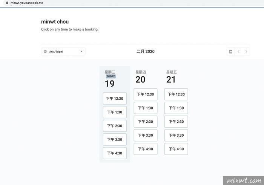Go to previous dates with left chevron
This screenshot has height=185, width=264.
coord(239,52)
